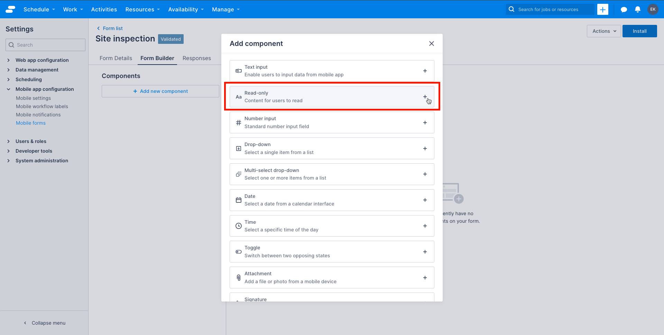Open notifications from the bell icon

pos(638,9)
